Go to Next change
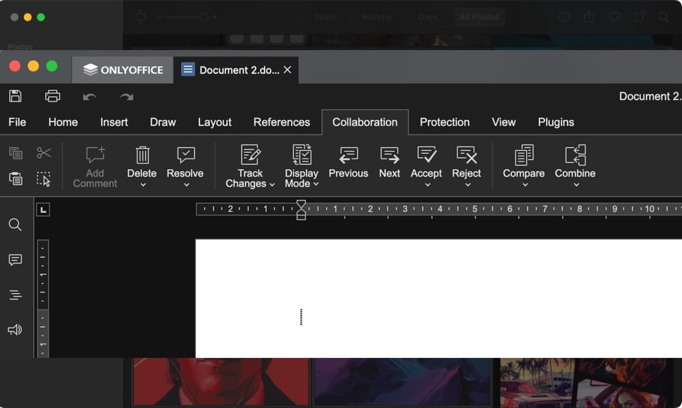The width and height of the screenshot is (682, 408). pos(390,155)
